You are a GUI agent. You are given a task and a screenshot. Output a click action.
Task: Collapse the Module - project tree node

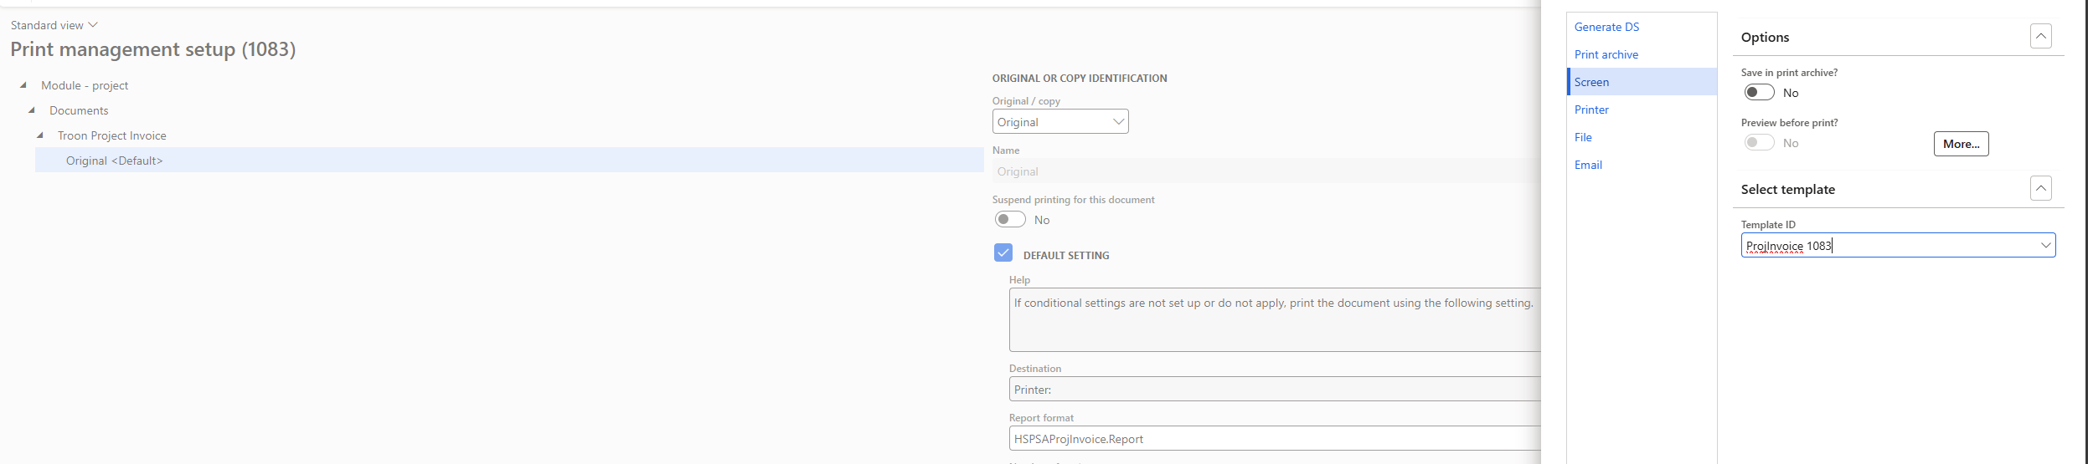tap(23, 85)
